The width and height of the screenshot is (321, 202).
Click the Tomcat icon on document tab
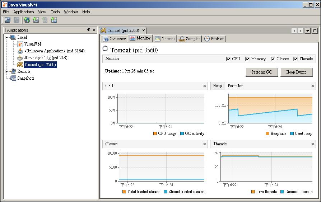pos(103,30)
